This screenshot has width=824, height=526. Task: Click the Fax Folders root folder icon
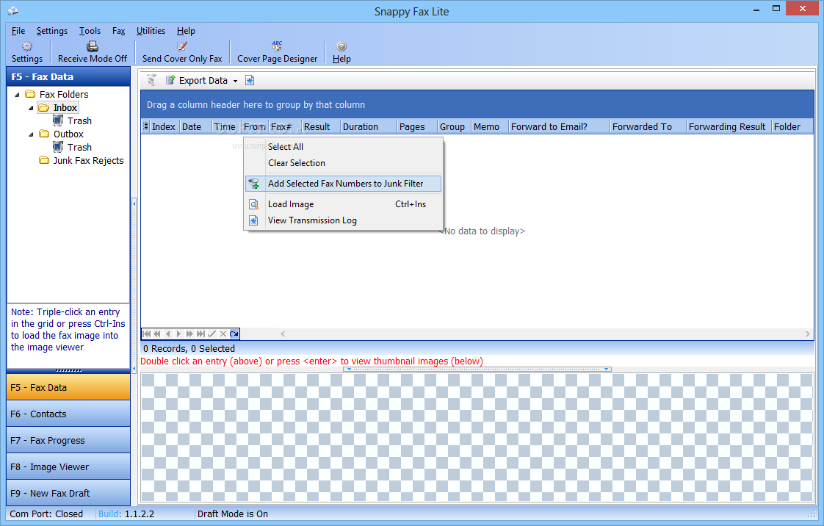[31, 94]
